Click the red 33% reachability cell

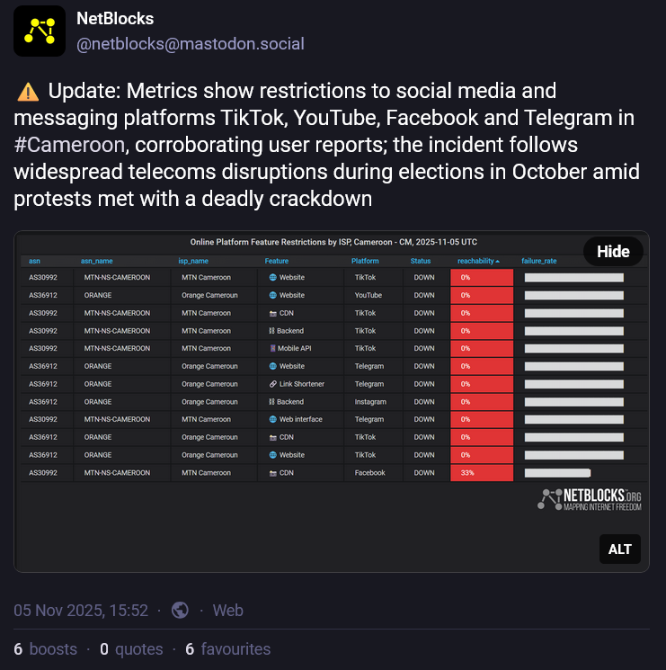482,473
